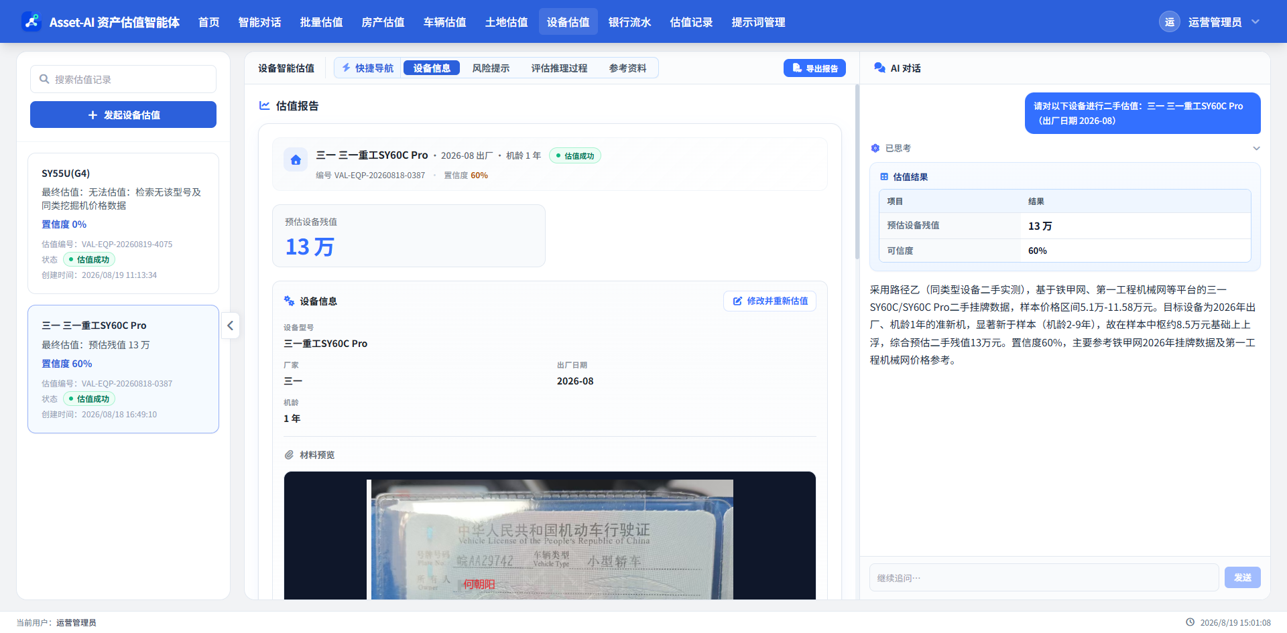This screenshot has width=1287, height=633.
Task: View 估值记录
Action: tap(691, 22)
